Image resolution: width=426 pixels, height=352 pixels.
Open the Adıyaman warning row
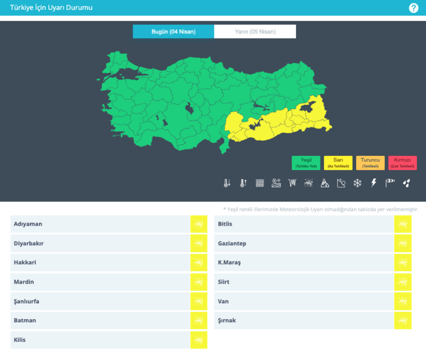(x=100, y=224)
